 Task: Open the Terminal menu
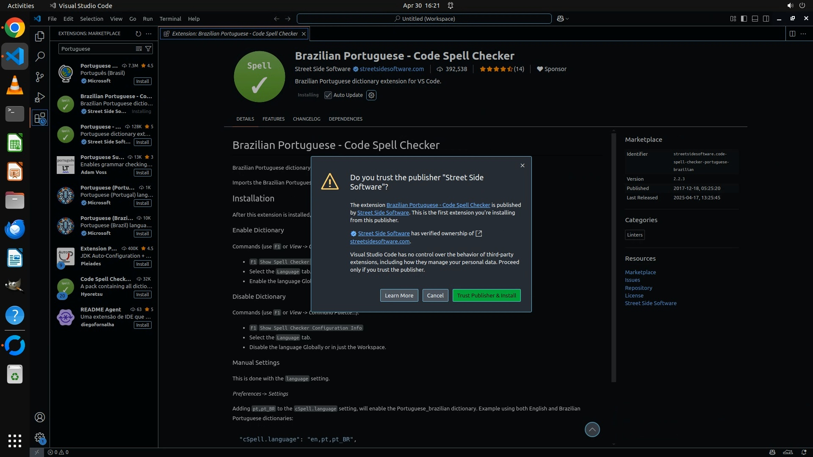170,19
